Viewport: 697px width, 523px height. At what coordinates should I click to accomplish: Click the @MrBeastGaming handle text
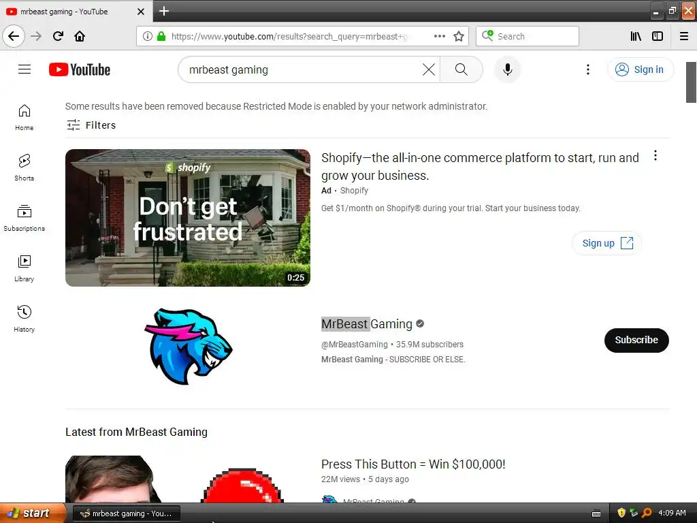pos(354,344)
